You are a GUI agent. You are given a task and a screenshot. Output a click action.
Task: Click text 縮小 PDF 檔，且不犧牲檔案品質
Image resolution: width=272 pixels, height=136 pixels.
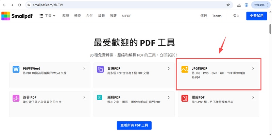213,102
